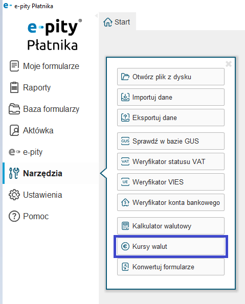
Task: Launch Weryfikator statusu VAT
Action: pos(171,161)
